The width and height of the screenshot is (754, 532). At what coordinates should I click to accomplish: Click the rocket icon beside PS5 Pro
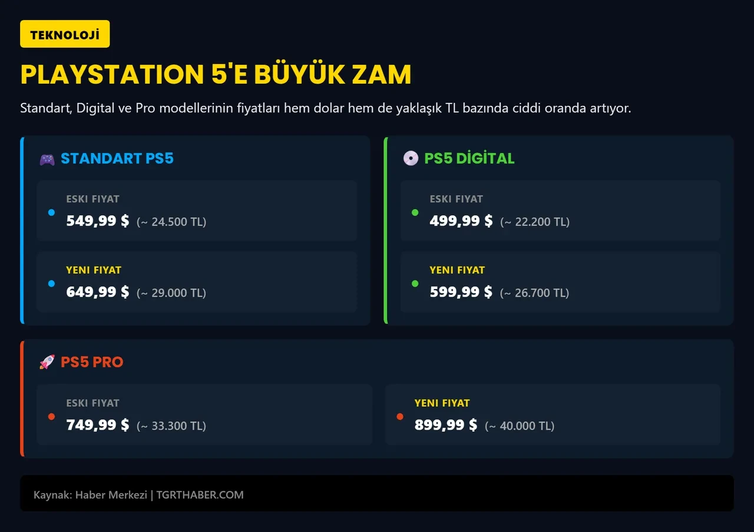click(x=47, y=362)
